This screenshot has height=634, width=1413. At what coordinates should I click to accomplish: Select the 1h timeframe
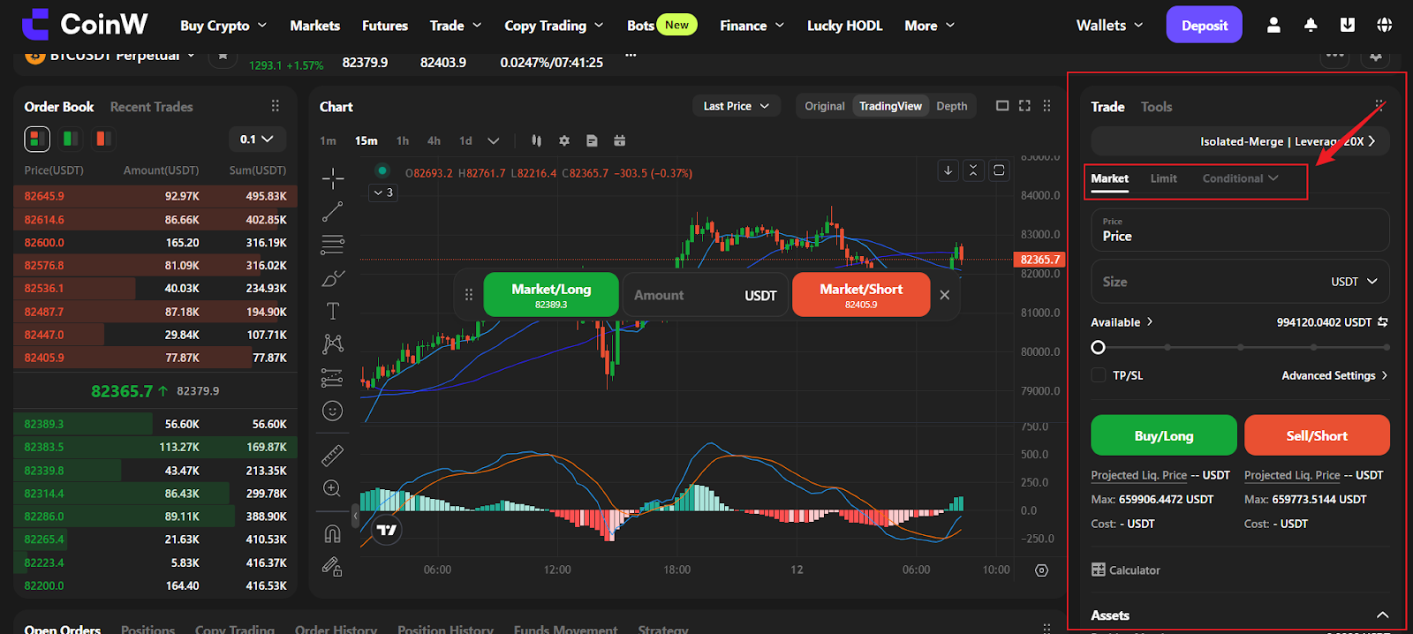pos(403,140)
